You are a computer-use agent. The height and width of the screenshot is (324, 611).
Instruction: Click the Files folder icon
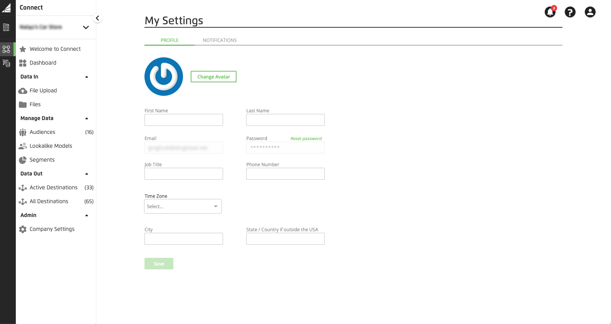coord(23,104)
